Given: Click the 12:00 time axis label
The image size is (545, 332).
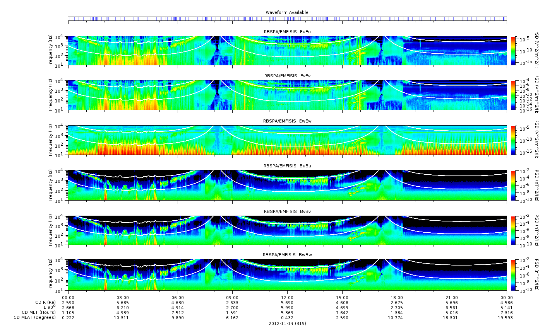Looking at the screenshot, I should click(x=287, y=298).
